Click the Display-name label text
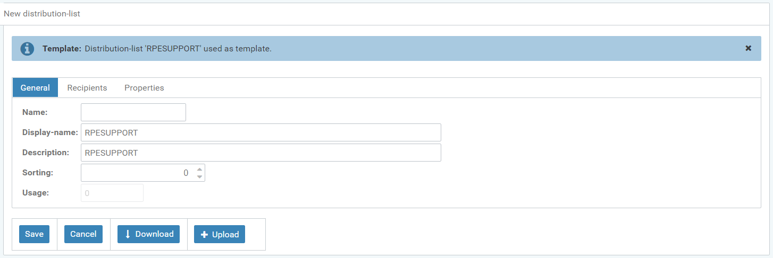This screenshot has width=773, height=258. [50, 132]
